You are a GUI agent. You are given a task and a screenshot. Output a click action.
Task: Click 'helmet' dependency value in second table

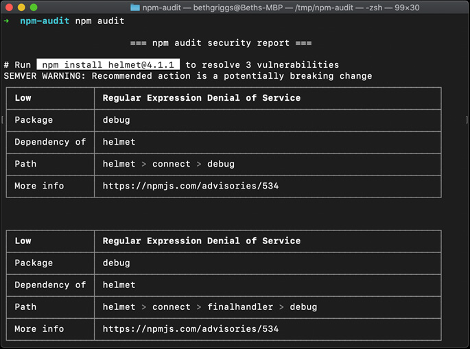click(119, 285)
